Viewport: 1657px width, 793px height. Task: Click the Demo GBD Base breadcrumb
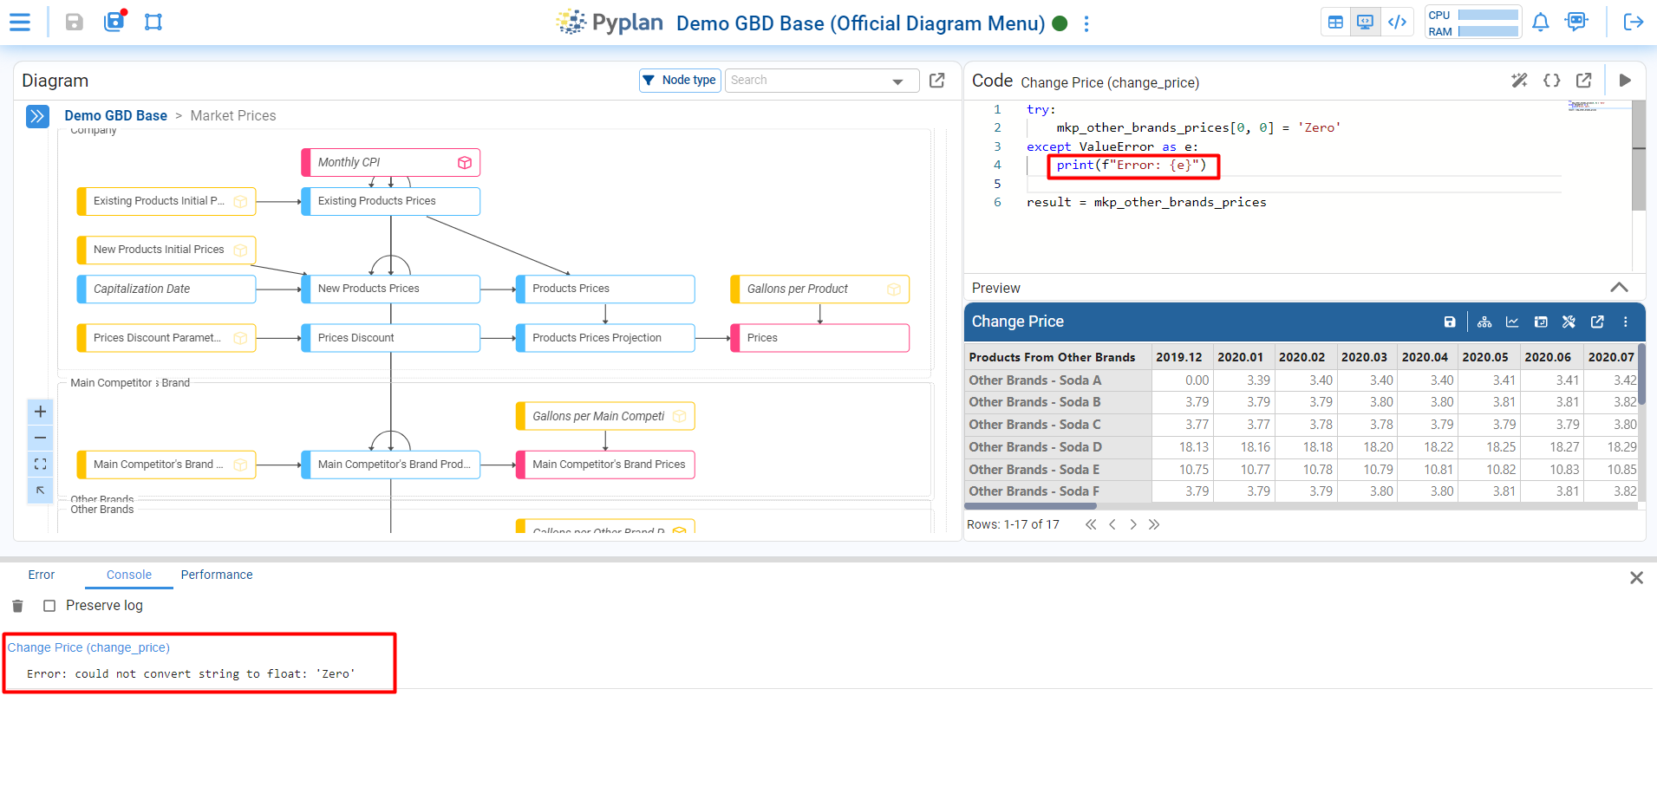click(115, 116)
